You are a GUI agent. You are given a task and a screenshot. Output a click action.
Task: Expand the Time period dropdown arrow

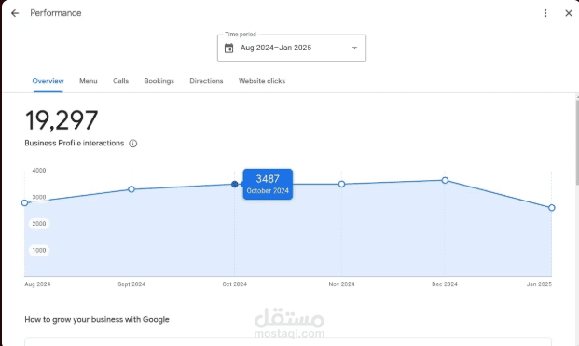(x=354, y=48)
